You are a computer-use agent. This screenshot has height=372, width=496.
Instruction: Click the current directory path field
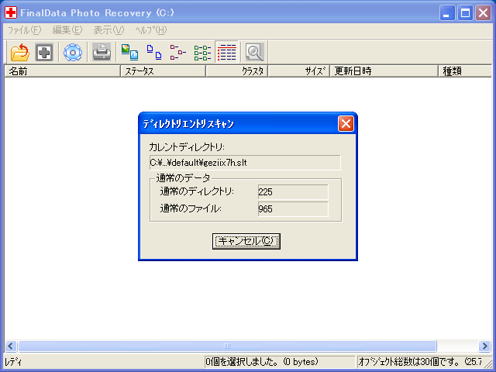245,163
